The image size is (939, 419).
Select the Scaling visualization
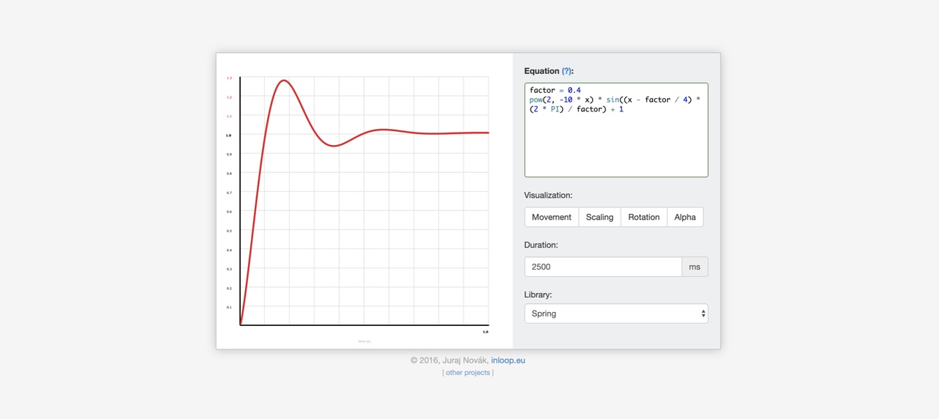599,217
